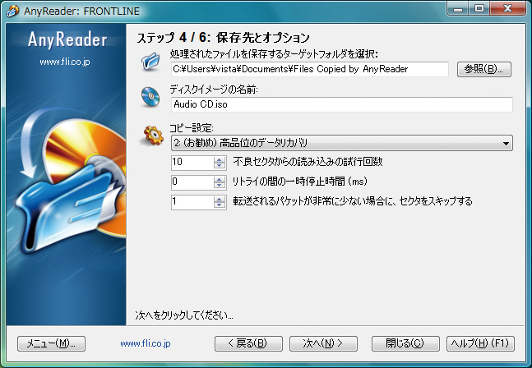Close the AnyReader window with X

(x=507, y=8)
